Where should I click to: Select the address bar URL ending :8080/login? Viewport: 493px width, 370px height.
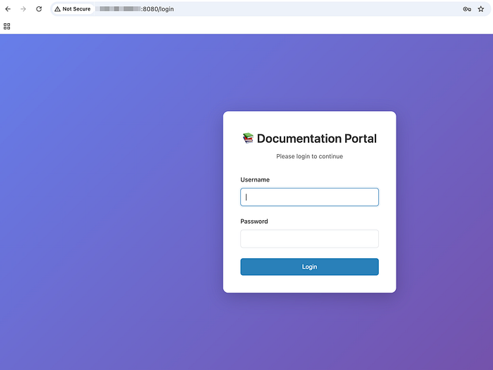(137, 9)
